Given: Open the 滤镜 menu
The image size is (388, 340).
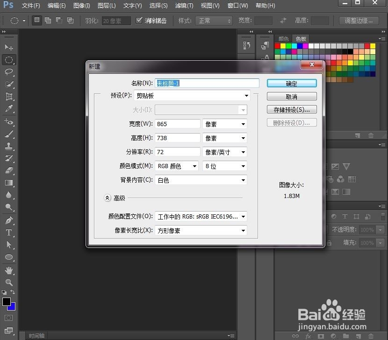Looking at the screenshot, I should [x=184, y=6].
